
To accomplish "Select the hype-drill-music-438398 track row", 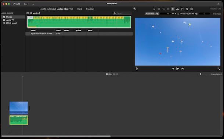I will [79, 33].
